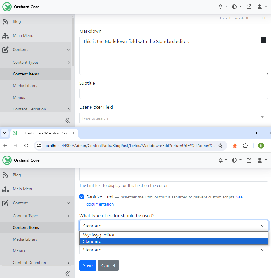Collapse Content section in bottom sidebar
The height and width of the screenshot is (278, 271).
tap(68, 203)
